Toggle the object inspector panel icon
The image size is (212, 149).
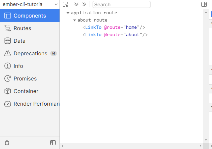[204, 4]
